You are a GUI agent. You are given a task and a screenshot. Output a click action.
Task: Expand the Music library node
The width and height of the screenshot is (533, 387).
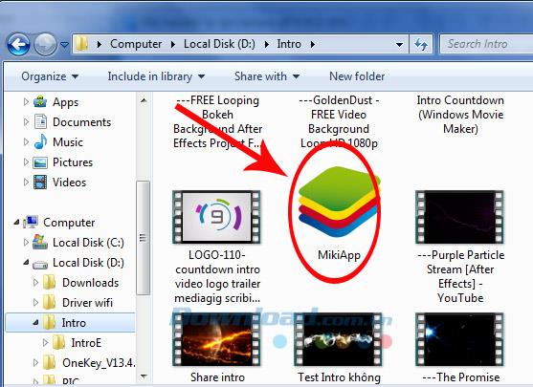coord(26,141)
